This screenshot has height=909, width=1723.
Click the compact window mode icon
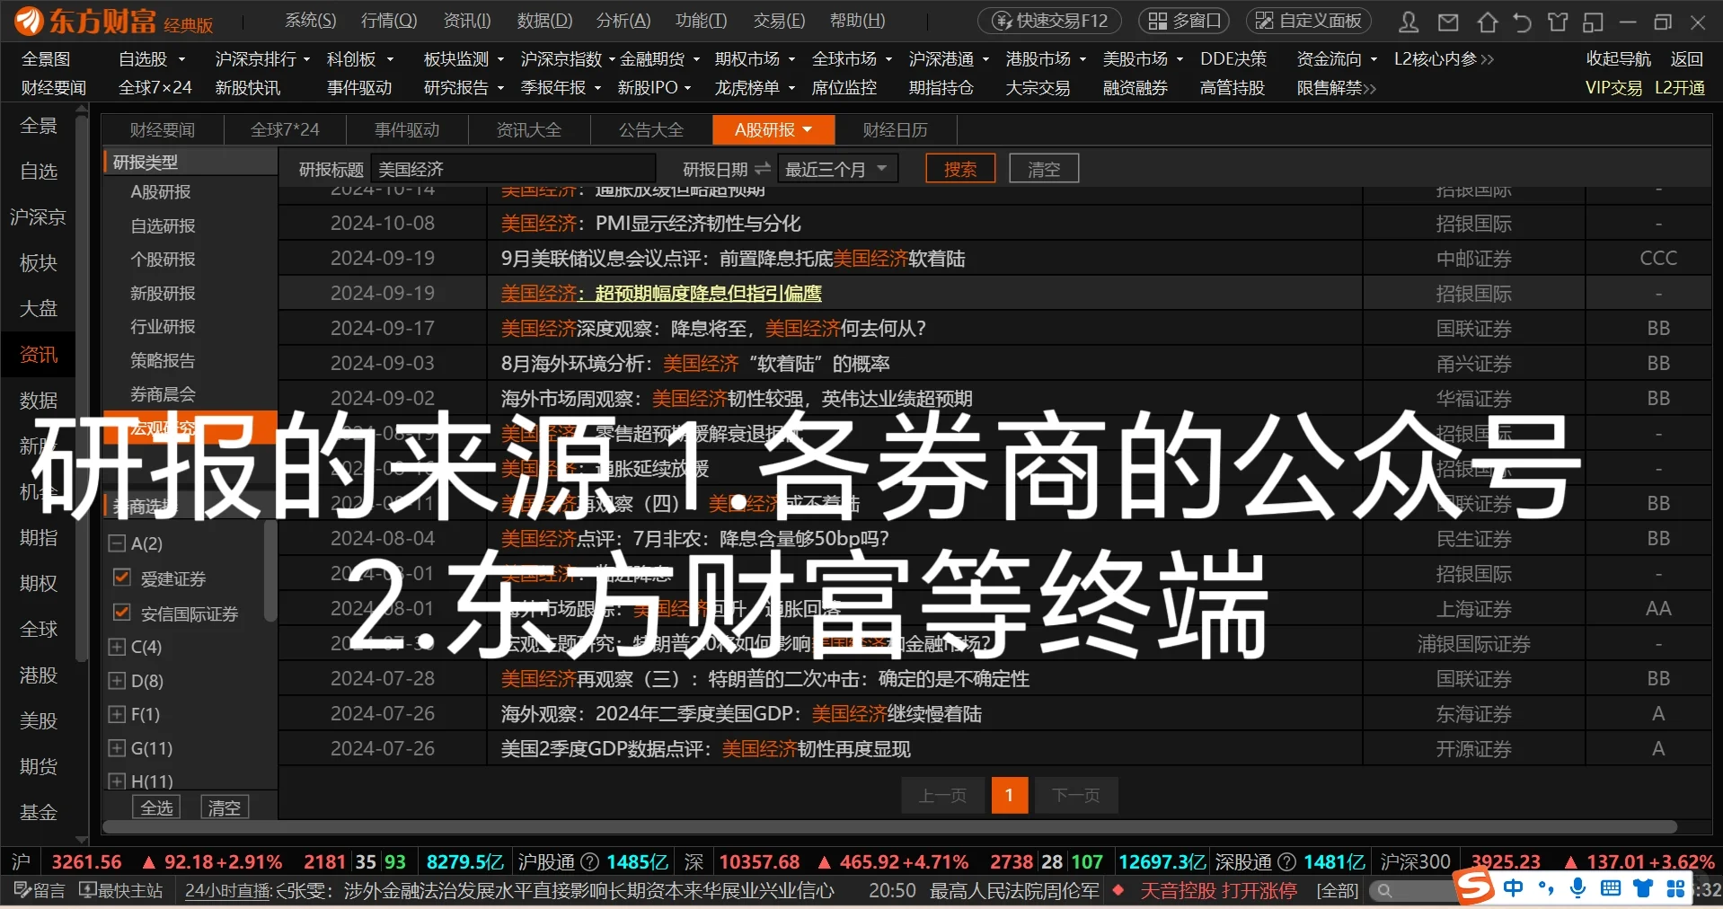coord(1593,22)
